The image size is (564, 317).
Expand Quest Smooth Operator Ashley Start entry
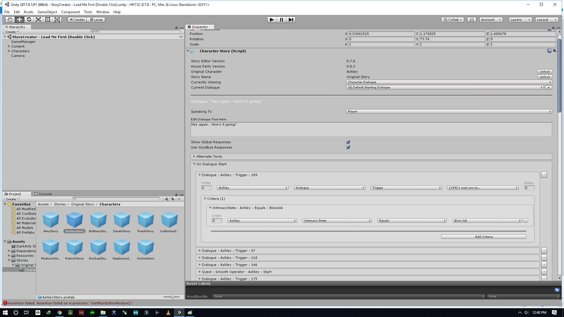(199, 272)
